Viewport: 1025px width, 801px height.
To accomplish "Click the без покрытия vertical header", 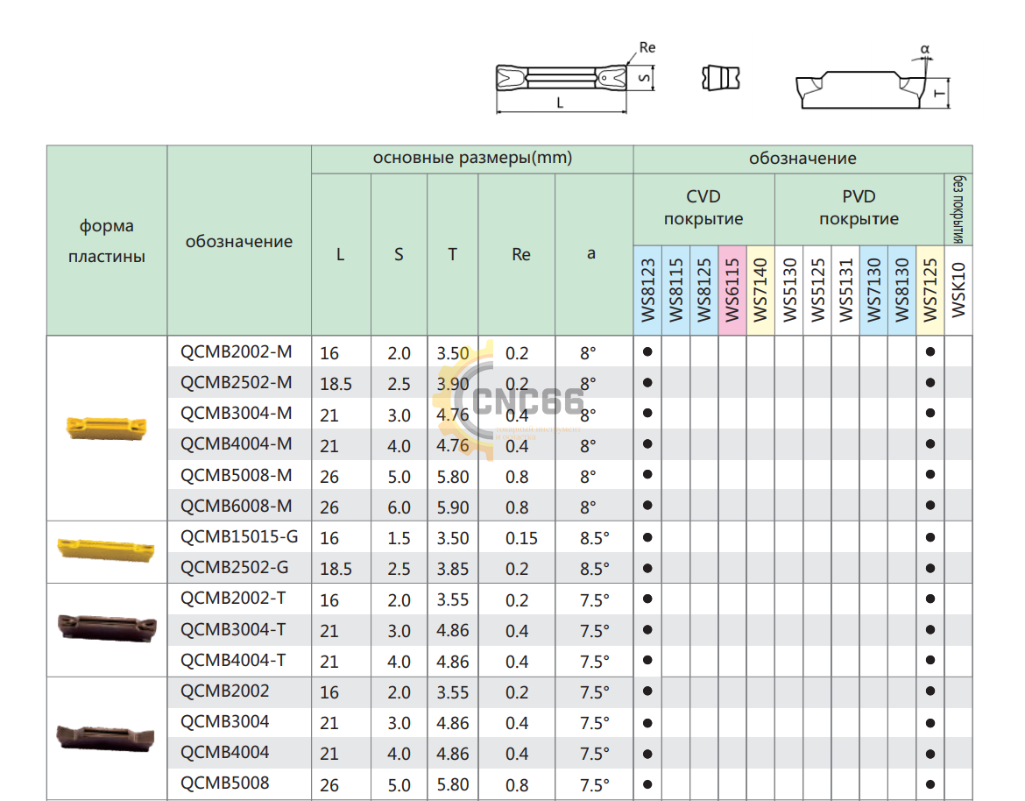I will click(958, 209).
